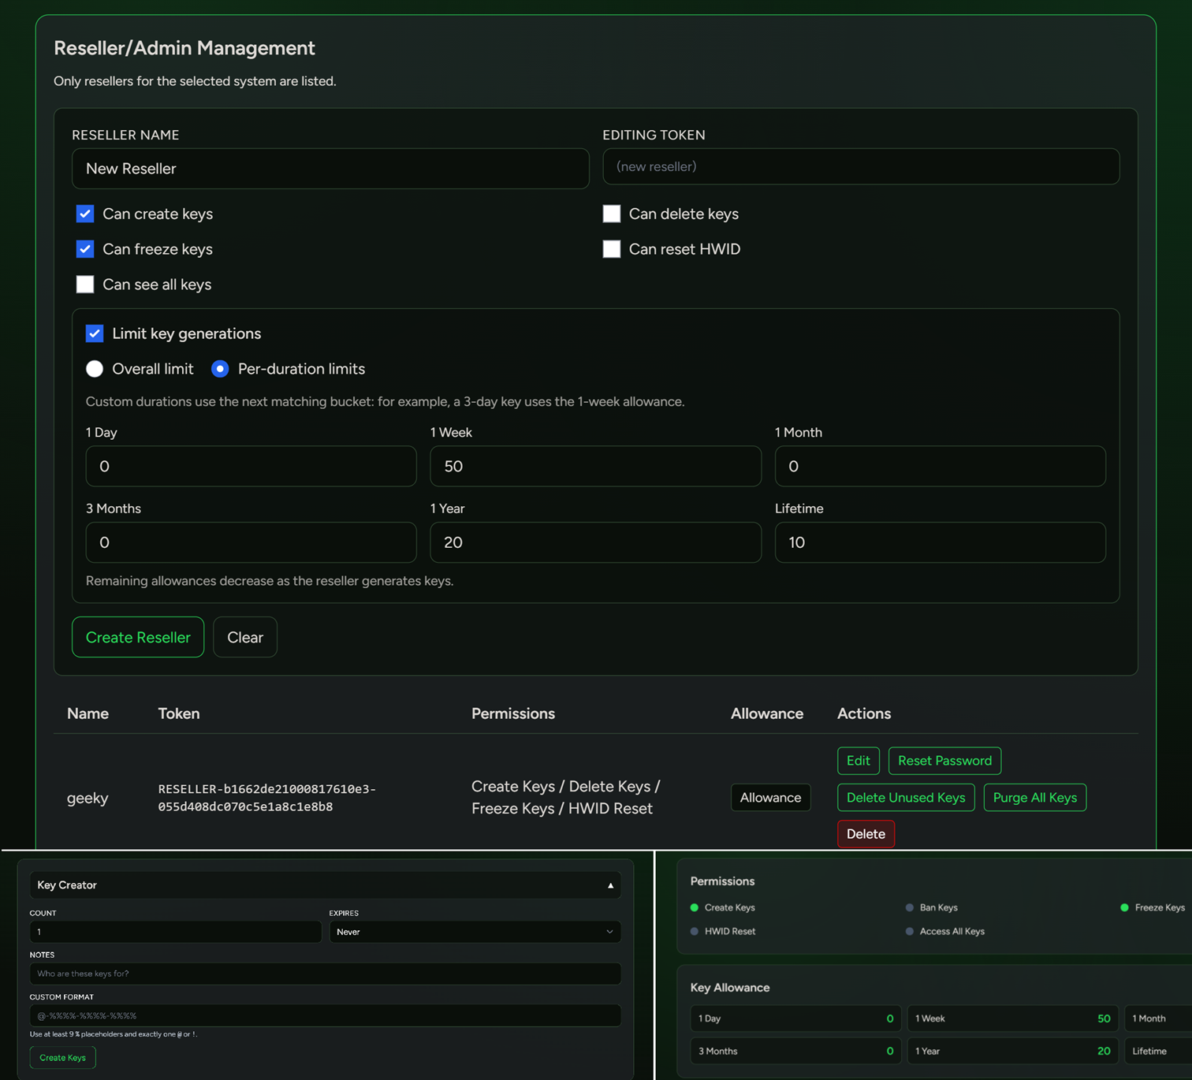This screenshot has width=1192, height=1080.
Task: Focus the Lifetime allowance field
Action: (940, 542)
